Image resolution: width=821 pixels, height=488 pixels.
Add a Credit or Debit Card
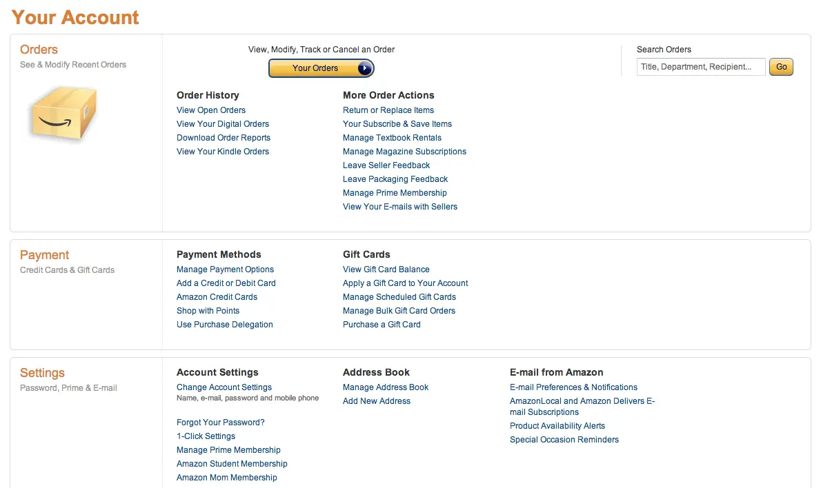(226, 283)
